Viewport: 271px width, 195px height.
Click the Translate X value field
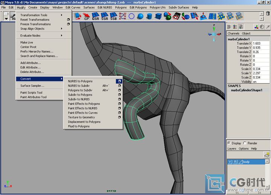pos(260,43)
